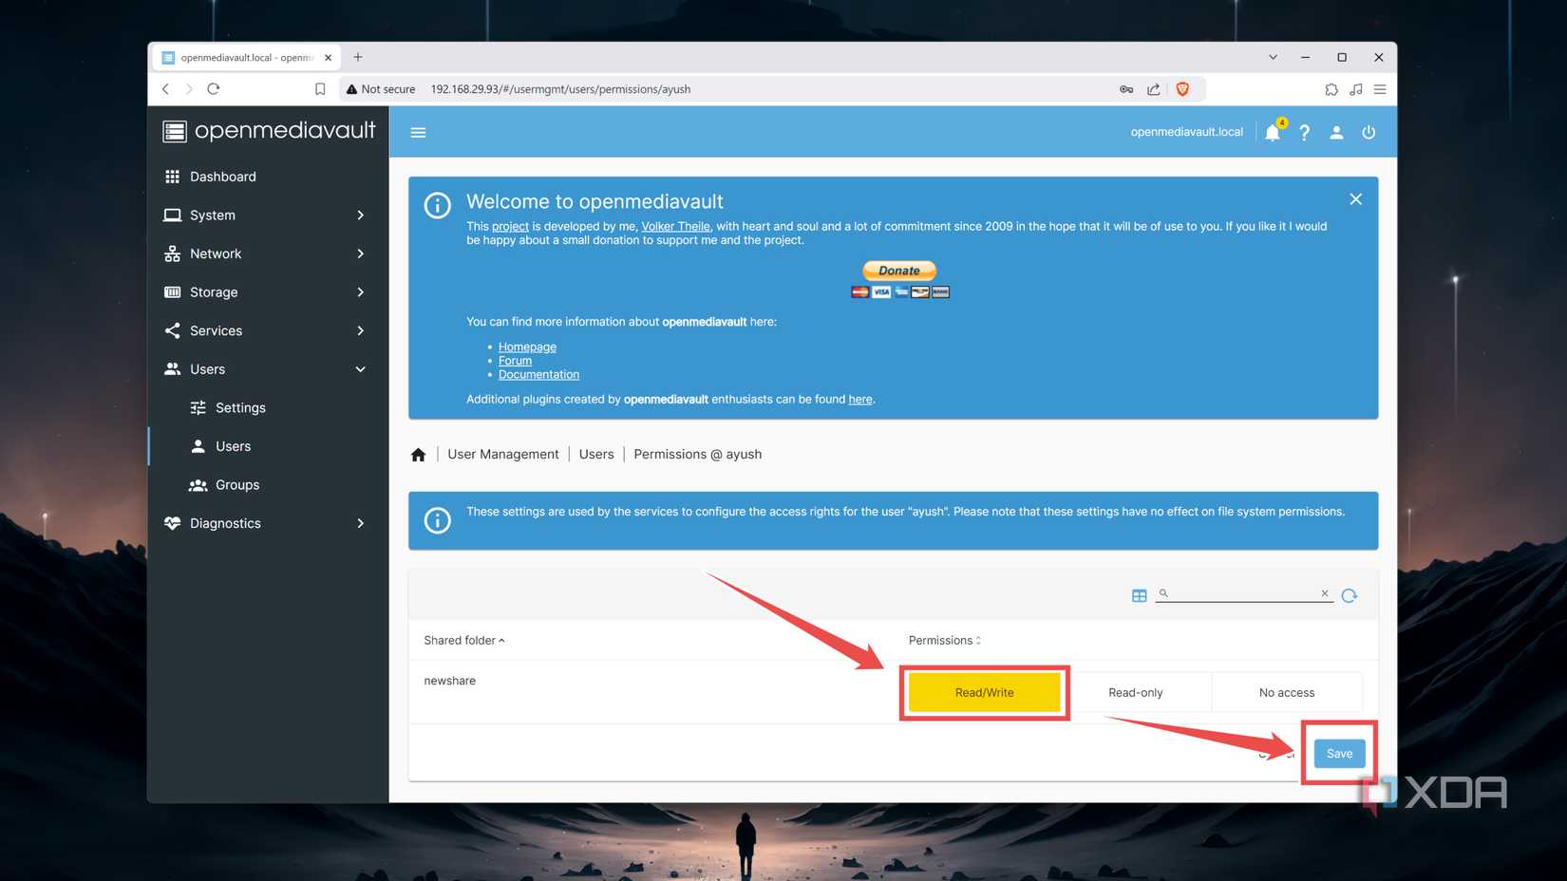Toggle the hamburger navigation menu
The image size is (1567, 881).
point(418,132)
